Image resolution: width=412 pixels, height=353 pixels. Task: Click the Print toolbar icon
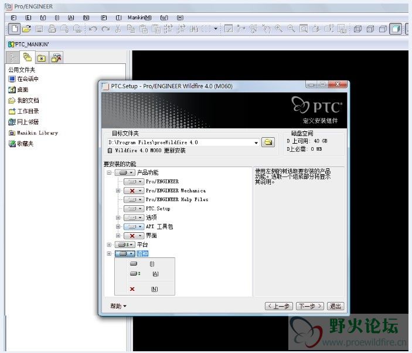point(52,29)
